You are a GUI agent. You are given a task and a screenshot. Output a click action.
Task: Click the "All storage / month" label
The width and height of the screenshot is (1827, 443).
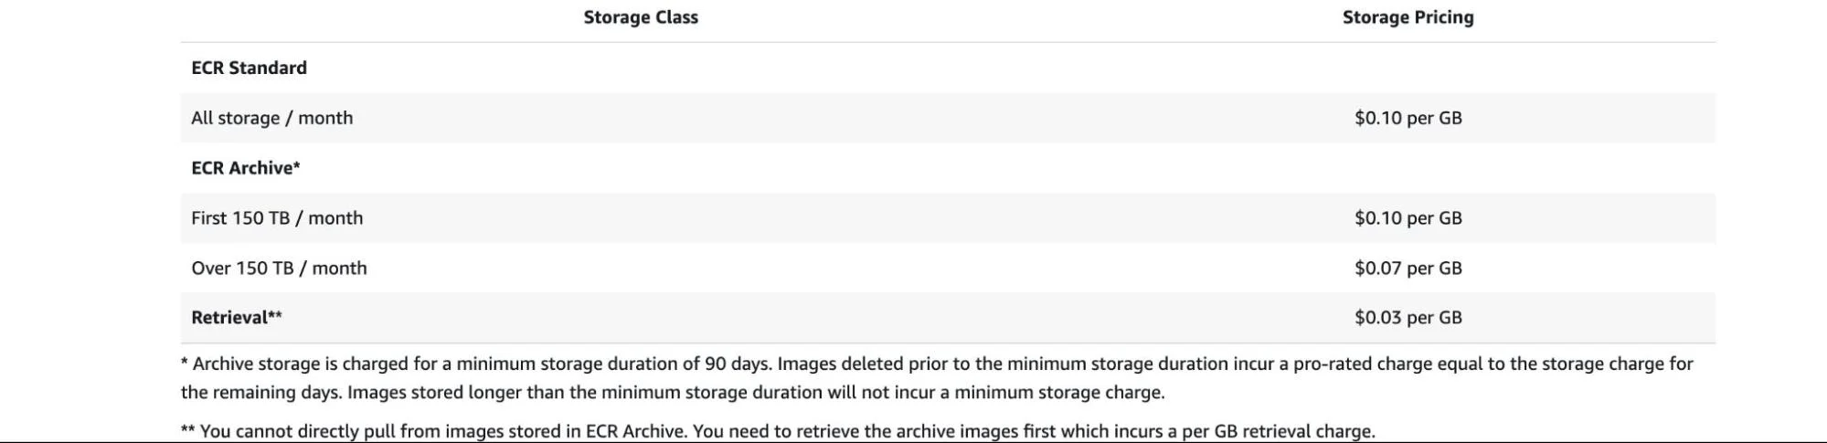click(271, 118)
